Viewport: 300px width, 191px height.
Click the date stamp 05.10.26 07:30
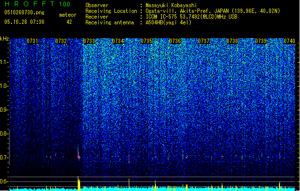coord(24,22)
